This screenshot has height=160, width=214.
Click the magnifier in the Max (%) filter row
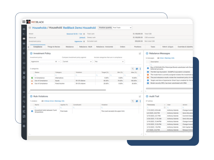point(125,75)
